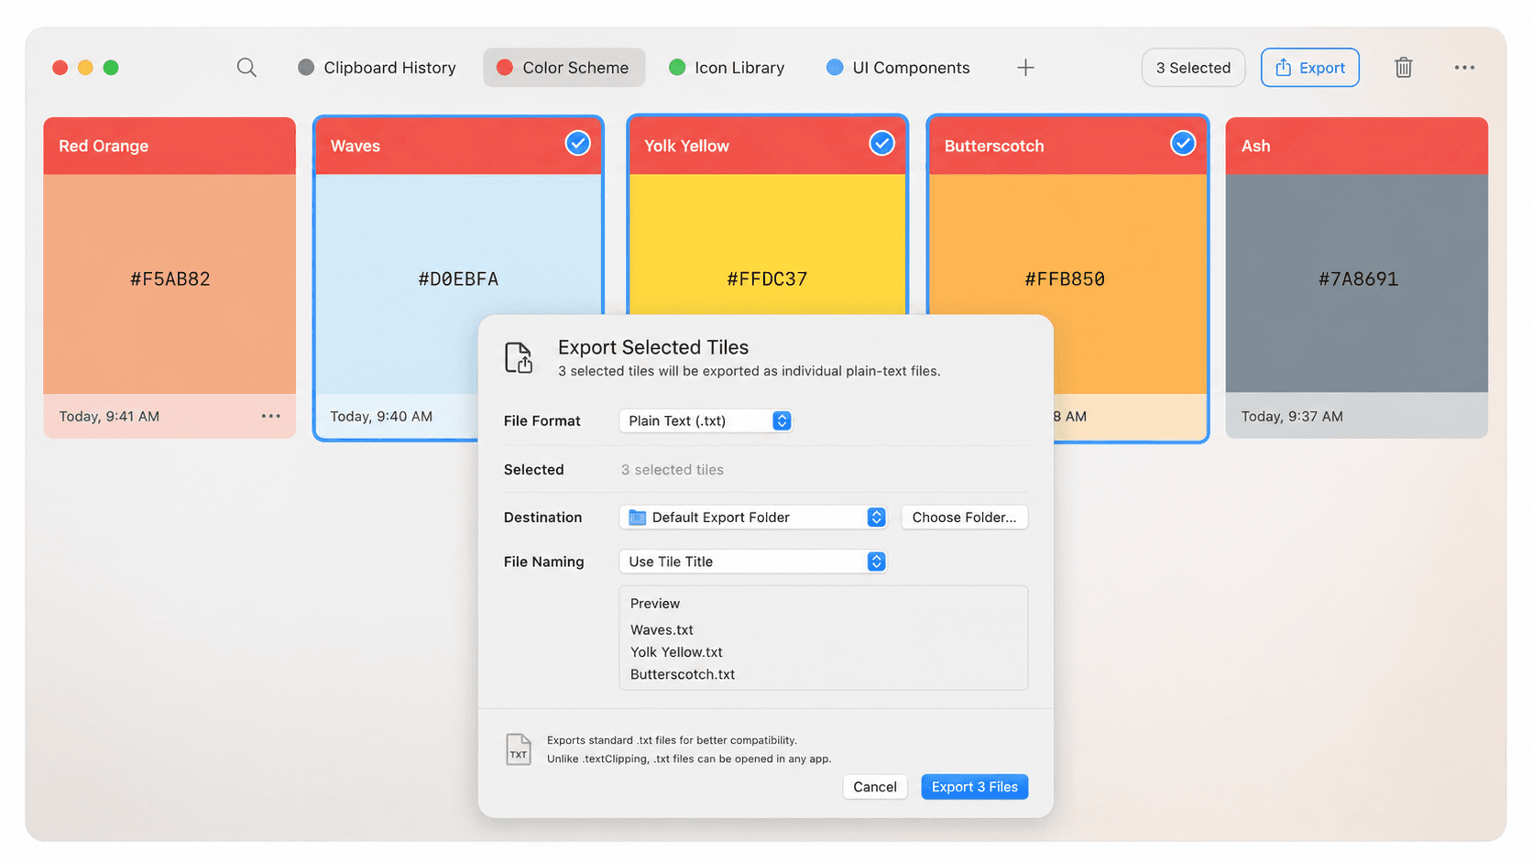Delete selected tiles with the trash icon
Viewport: 1532px width, 862px height.
click(1403, 68)
